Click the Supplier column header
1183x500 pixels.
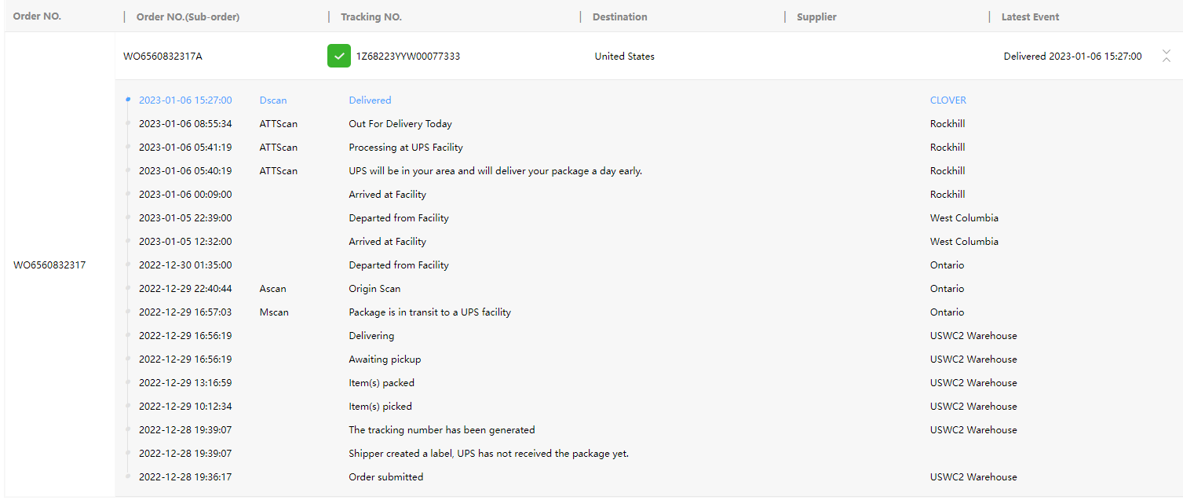click(x=816, y=17)
